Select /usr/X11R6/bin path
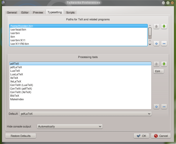The image size is (176, 144). point(78,44)
